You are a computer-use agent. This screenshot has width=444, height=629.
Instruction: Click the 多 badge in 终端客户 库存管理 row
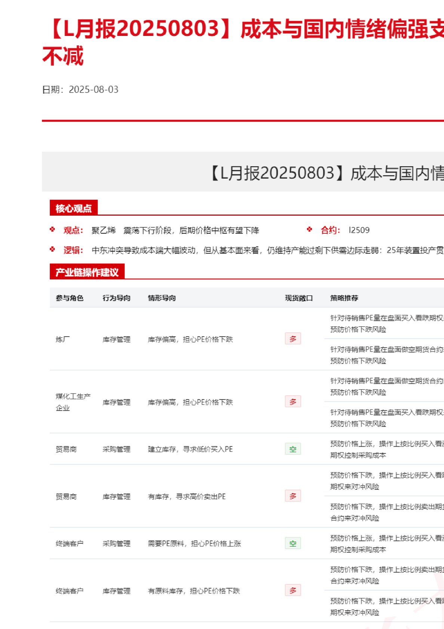tap(293, 590)
